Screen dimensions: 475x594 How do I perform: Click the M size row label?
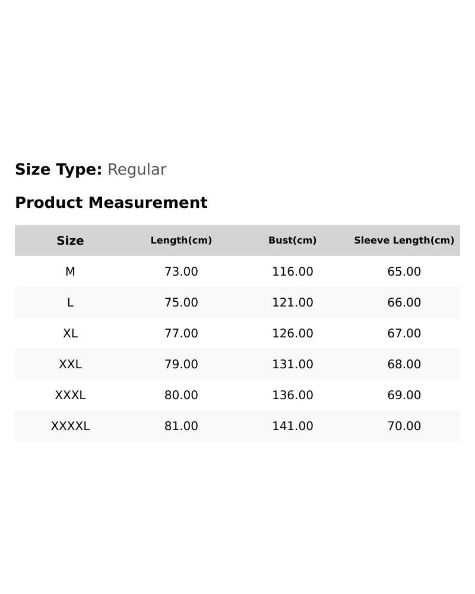tap(70, 271)
